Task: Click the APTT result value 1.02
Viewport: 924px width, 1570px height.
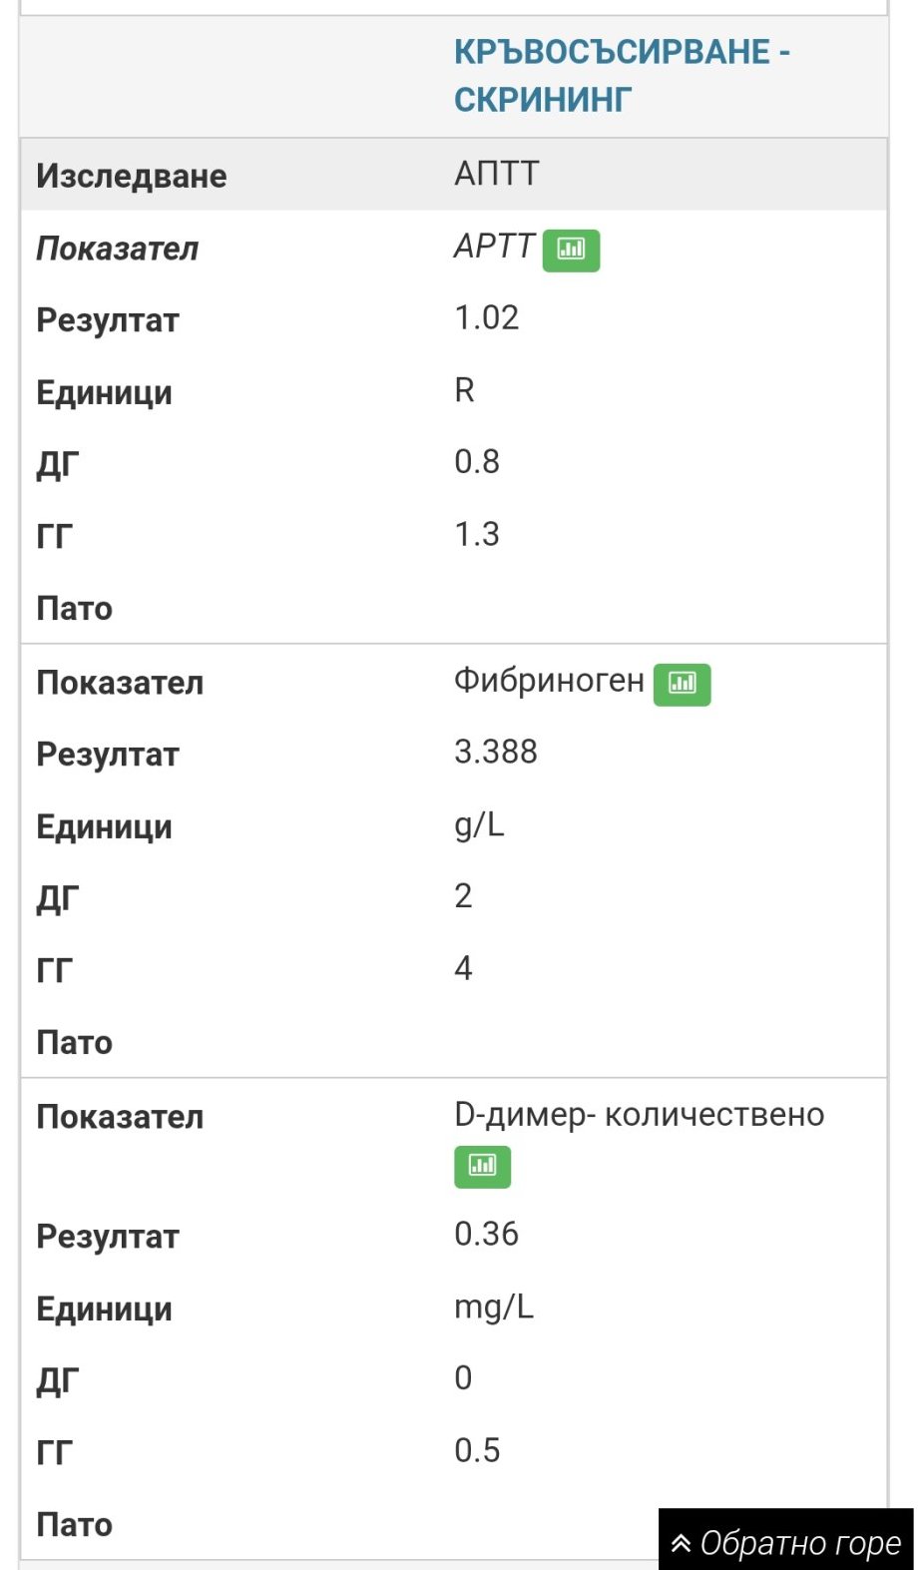Action: point(486,318)
